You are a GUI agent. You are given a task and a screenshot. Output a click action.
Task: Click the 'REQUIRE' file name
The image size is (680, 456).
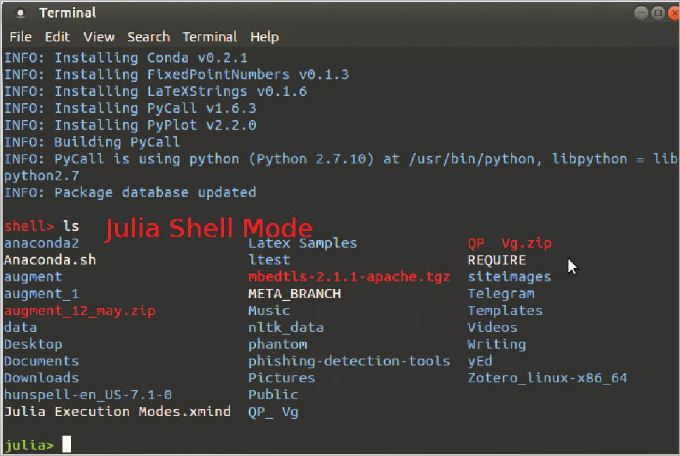497,260
